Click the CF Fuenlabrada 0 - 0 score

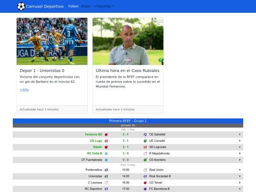click(126, 160)
